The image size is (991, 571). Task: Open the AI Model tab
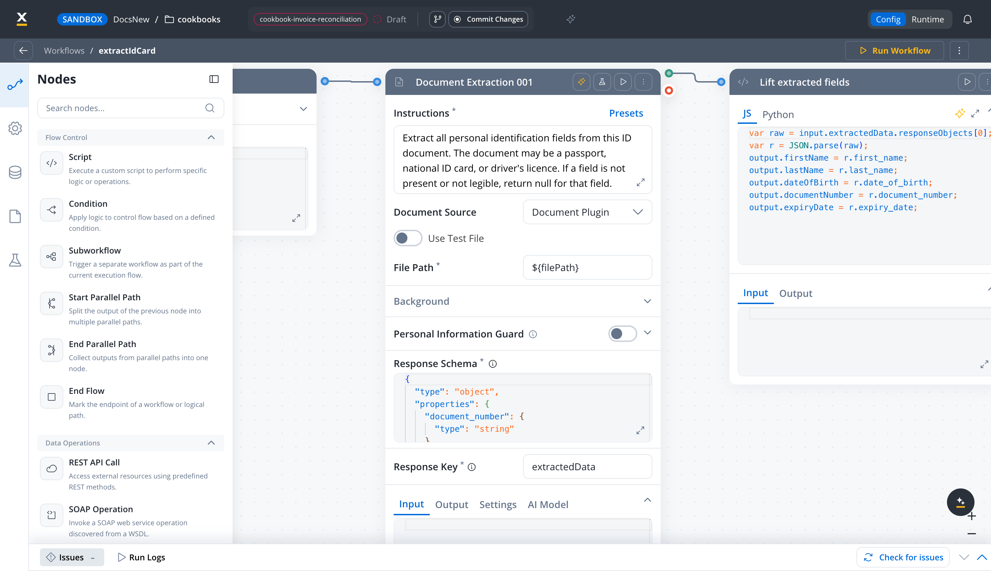click(548, 504)
